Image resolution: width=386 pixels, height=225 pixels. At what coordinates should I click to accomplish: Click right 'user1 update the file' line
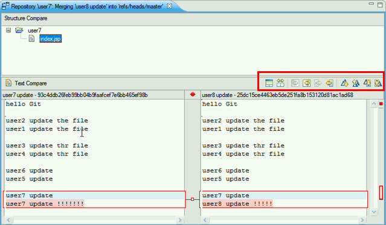[x=243, y=129]
